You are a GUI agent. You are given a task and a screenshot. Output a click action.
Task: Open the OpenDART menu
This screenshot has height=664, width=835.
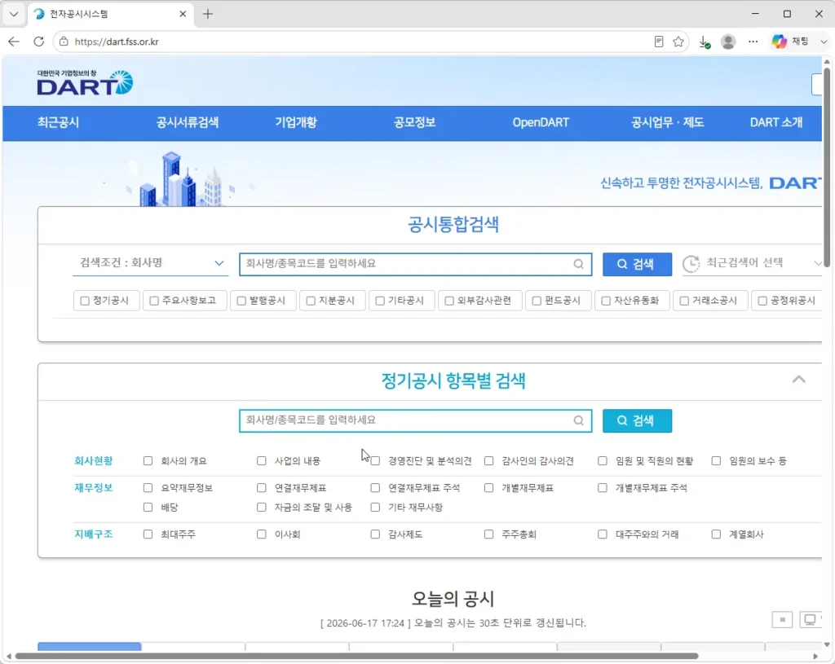tap(541, 122)
